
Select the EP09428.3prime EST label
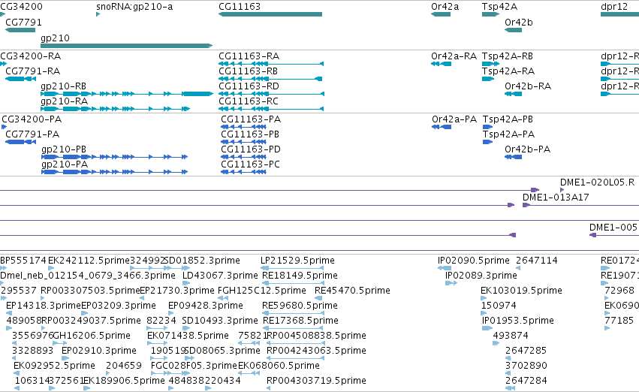coord(206,306)
